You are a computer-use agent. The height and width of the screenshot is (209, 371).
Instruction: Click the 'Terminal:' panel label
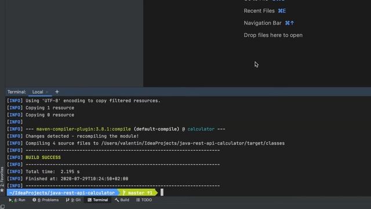[x=17, y=92]
